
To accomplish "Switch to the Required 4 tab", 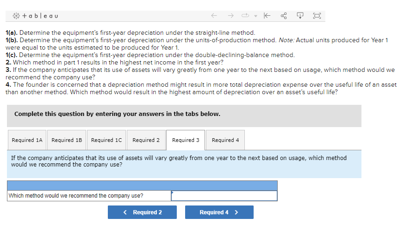I will (x=225, y=140).
